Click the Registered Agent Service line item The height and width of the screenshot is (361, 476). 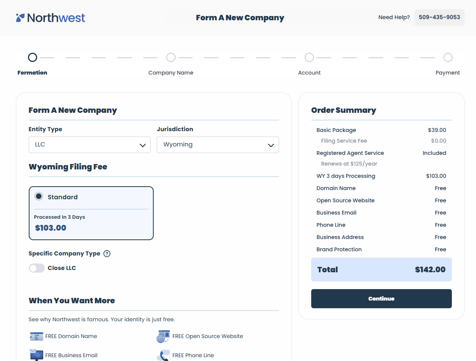[x=381, y=153]
